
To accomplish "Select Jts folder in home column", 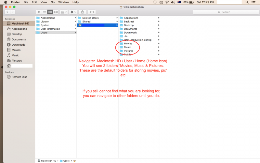I will coord(139,36).
